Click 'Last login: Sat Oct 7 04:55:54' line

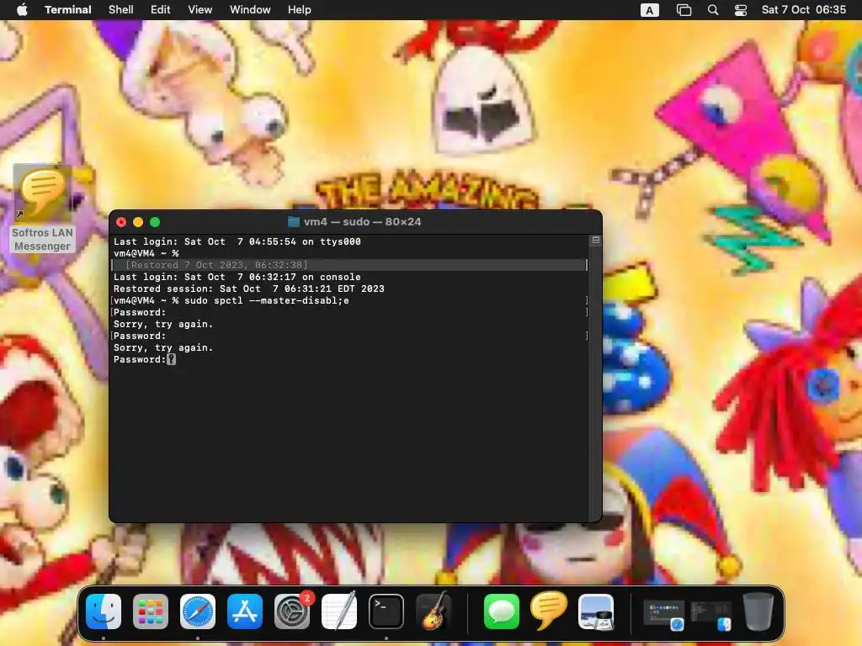point(237,241)
